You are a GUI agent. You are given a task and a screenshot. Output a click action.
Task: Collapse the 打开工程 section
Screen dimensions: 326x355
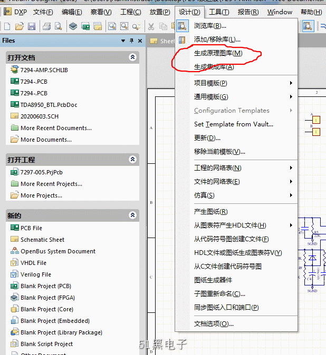pos(132,160)
